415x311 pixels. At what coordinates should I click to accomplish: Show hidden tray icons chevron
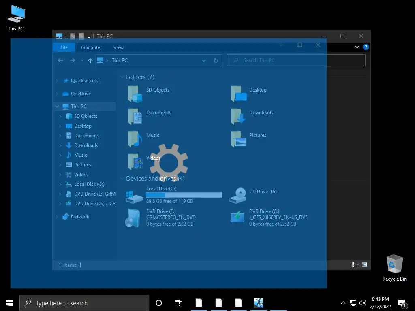(343, 303)
